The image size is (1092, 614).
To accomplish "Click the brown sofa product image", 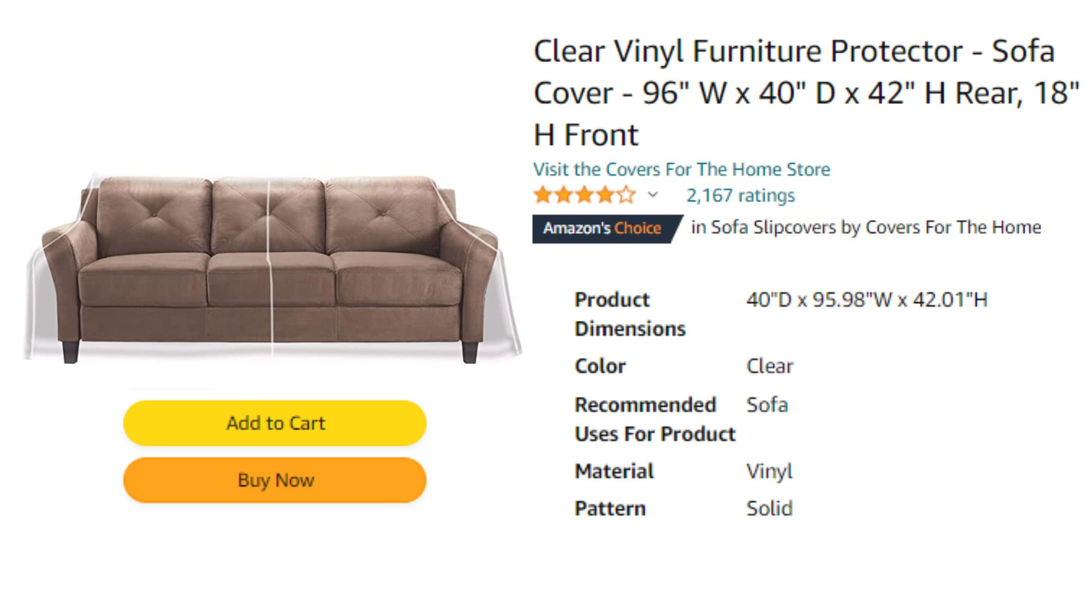I will (272, 267).
